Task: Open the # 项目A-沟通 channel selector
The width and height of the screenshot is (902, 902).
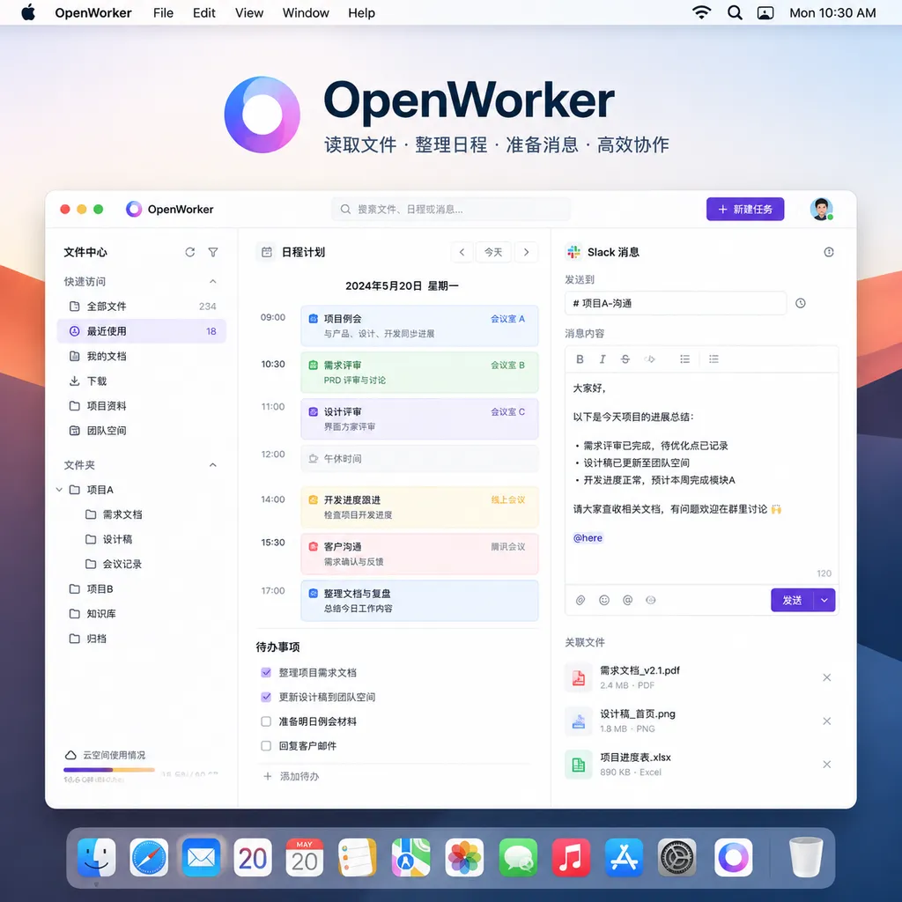Action: (x=676, y=303)
